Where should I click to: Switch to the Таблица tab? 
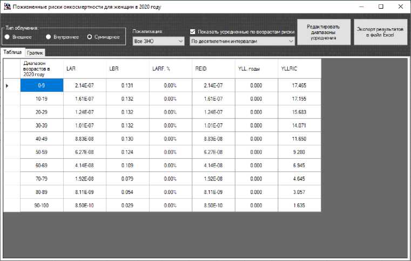12,52
